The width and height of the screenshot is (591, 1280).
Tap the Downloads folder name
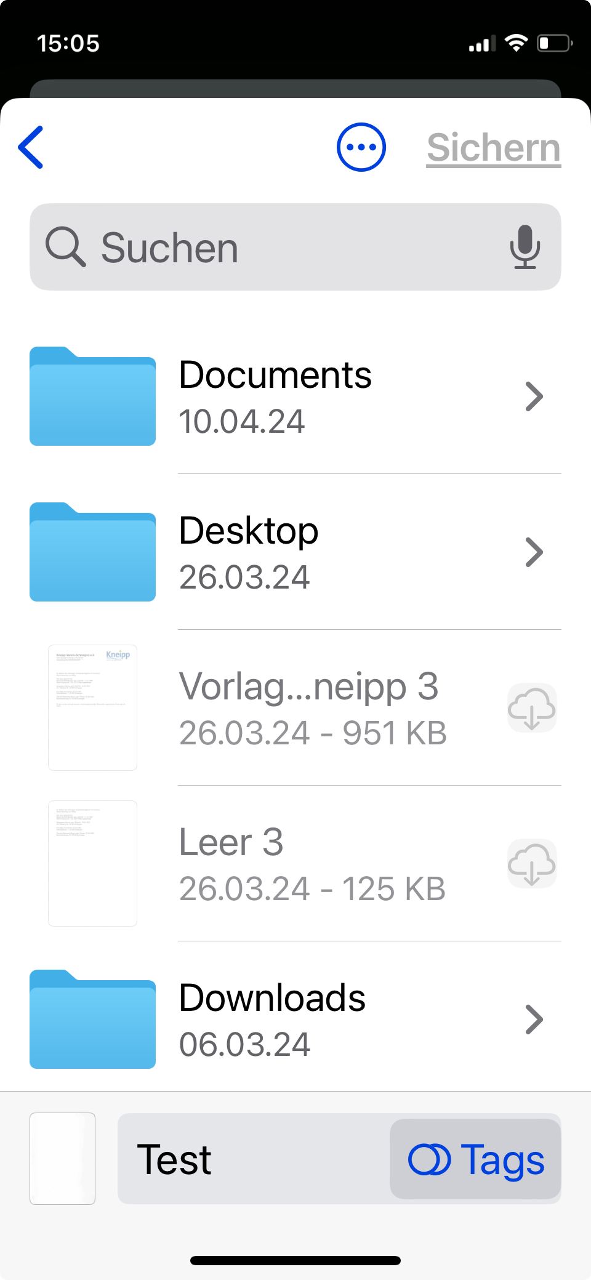(x=272, y=998)
